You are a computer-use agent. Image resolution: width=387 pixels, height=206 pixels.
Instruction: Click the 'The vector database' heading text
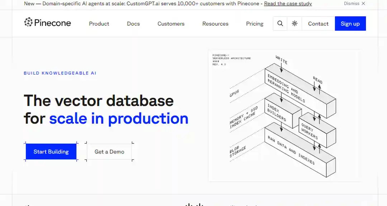click(99, 101)
